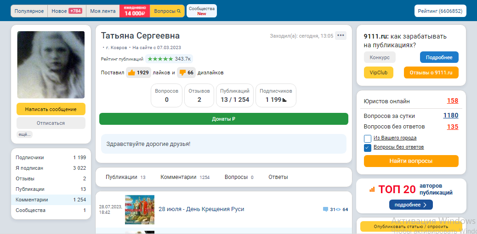Click the подробнее button under ТОП 20
This screenshot has height=234, width=477.
411,205
